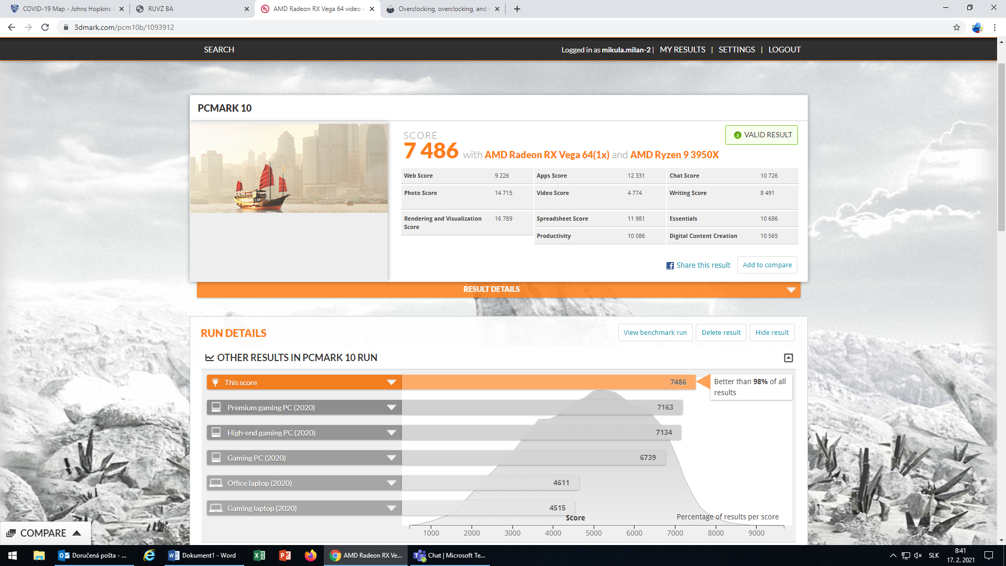
Task: Click Delete result button
Action: click(x=721, y=332)
